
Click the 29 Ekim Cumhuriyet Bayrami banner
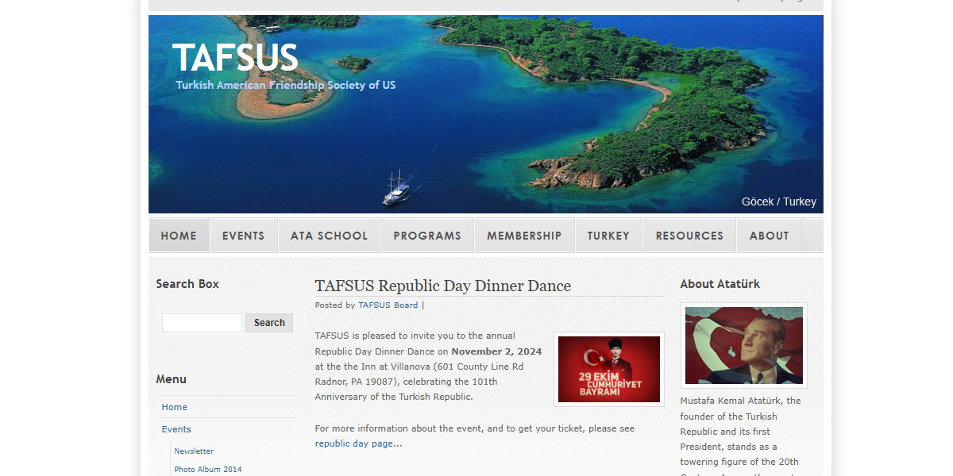coord(608,369)
